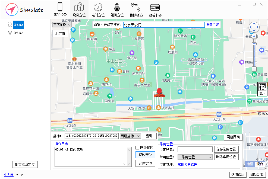Viewport: 268px width, 179px height.
Task: Focus the keyword search input field
Action: (164, 25)
